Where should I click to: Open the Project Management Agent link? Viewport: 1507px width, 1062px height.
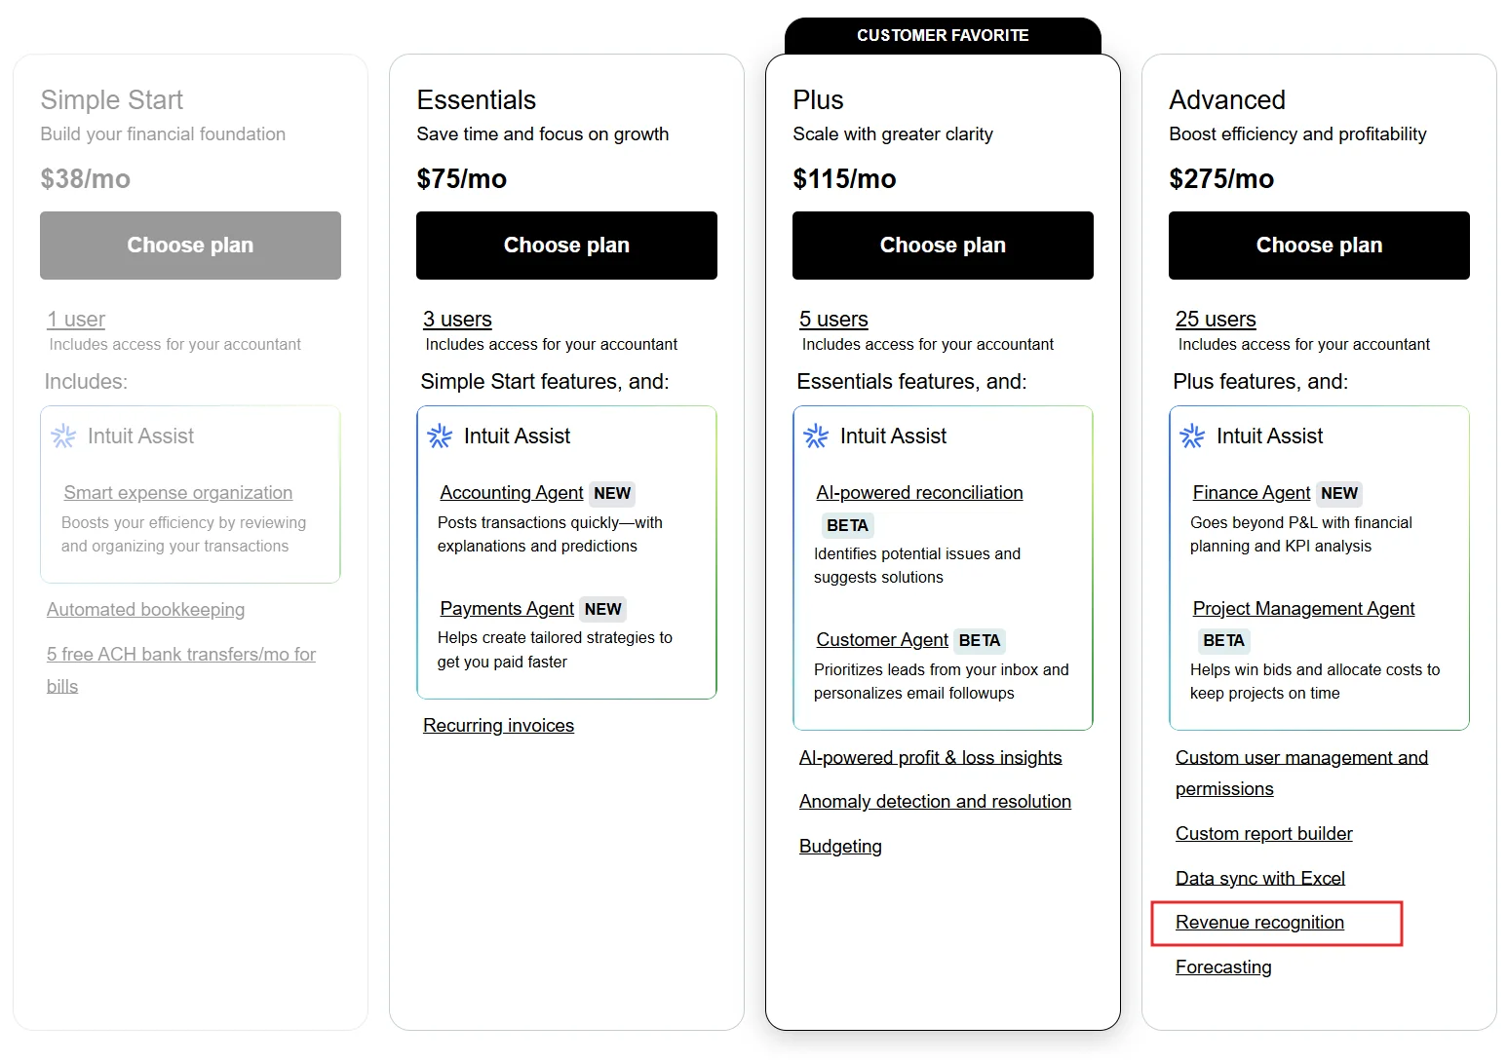coord(1303,609)
